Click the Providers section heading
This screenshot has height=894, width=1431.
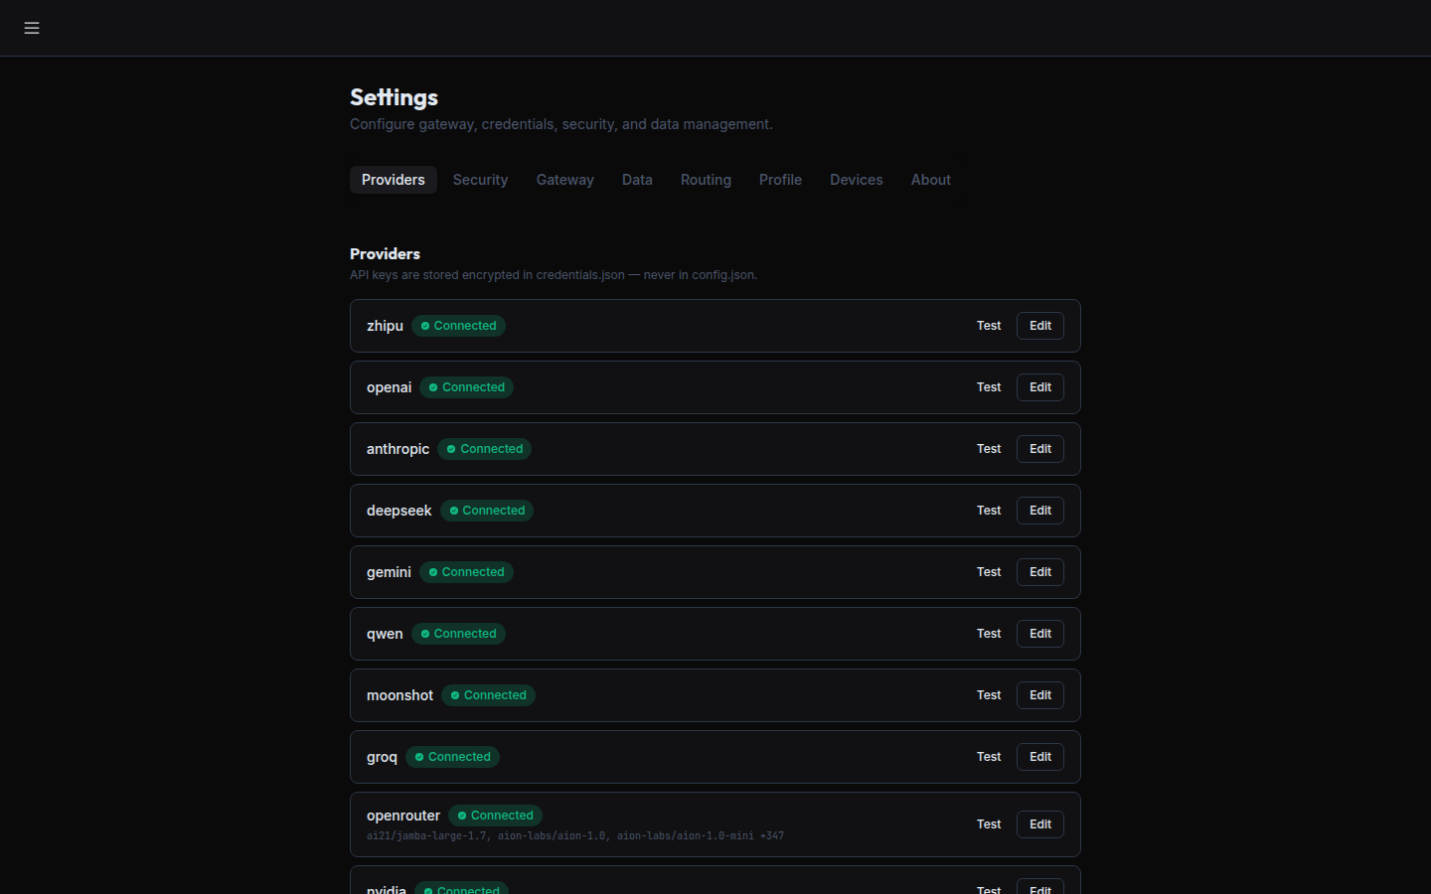pyautogui.click(x=385, y=254)
